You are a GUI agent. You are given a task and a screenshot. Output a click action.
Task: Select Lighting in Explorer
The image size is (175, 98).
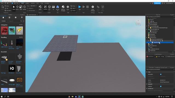(152, 21)
